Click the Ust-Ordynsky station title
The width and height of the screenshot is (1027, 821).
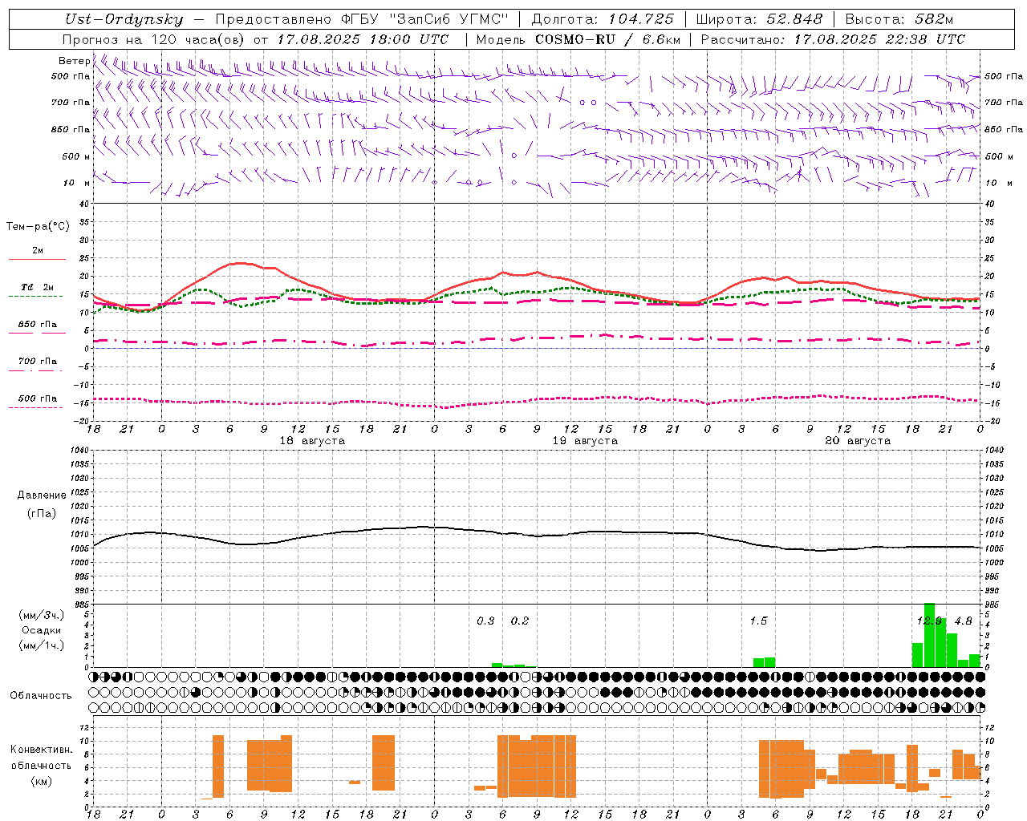124,20
